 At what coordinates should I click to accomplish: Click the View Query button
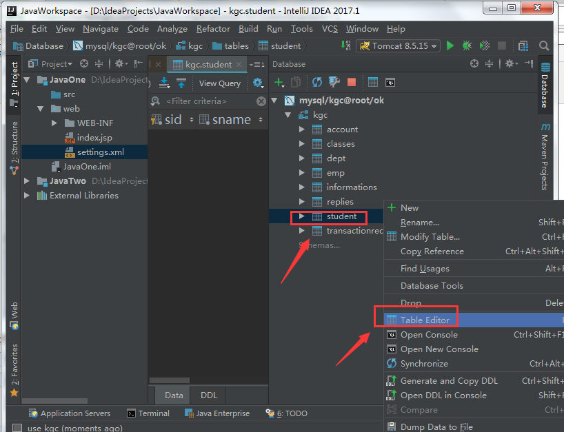[220, 83]
